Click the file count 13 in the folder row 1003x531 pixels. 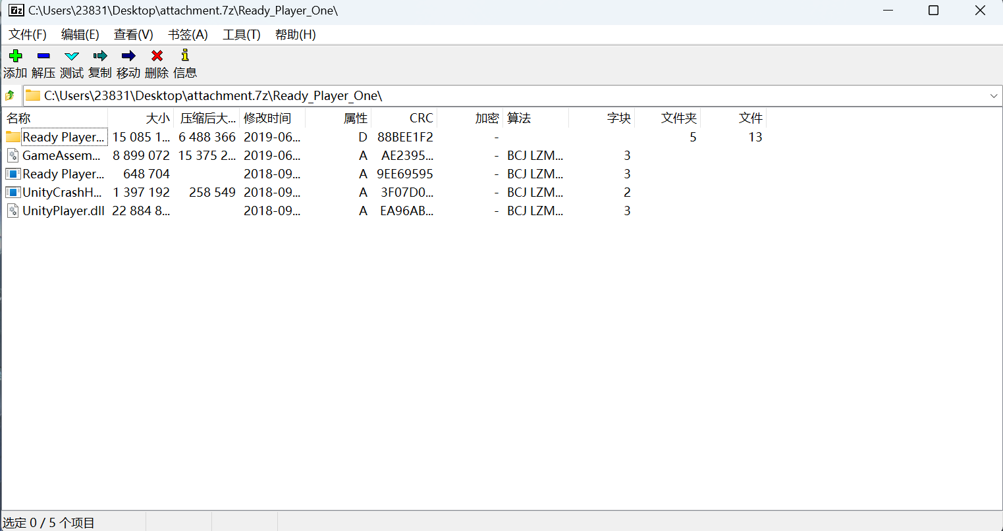click(755, 137)
